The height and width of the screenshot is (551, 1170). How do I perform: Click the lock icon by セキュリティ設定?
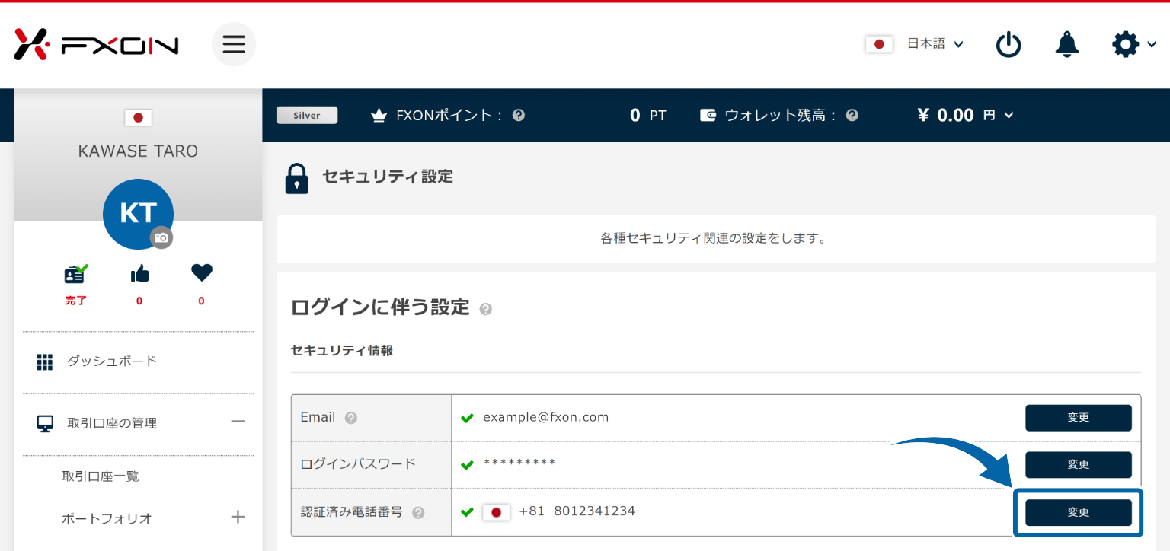pos(297,178)
